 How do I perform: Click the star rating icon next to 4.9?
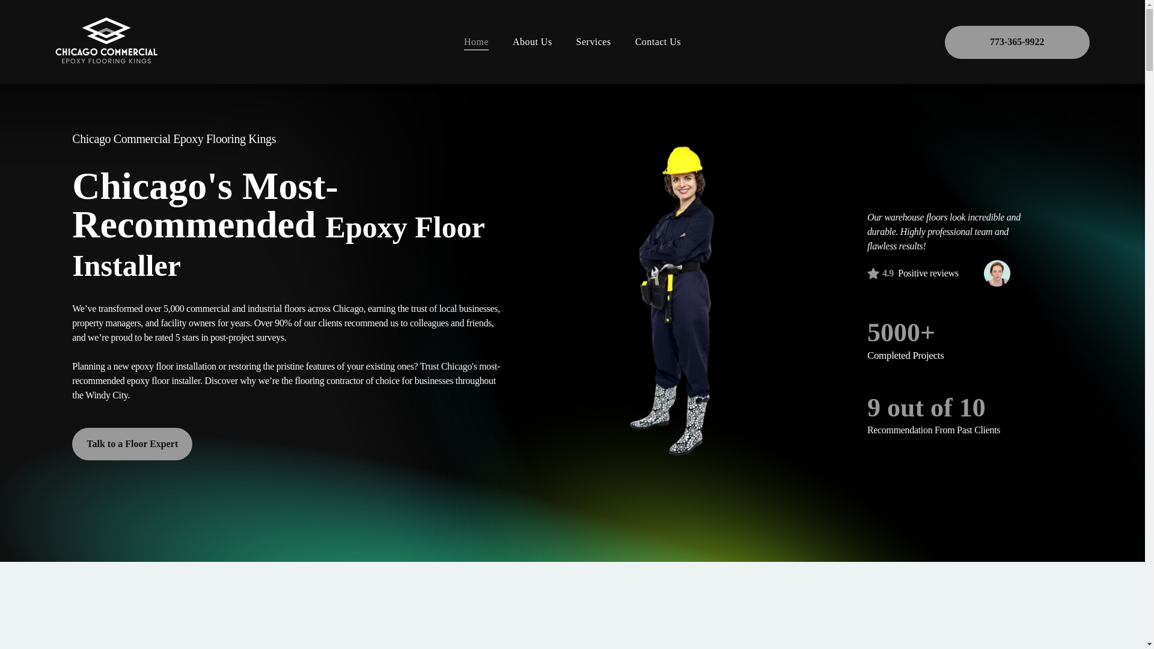[873, 273]
